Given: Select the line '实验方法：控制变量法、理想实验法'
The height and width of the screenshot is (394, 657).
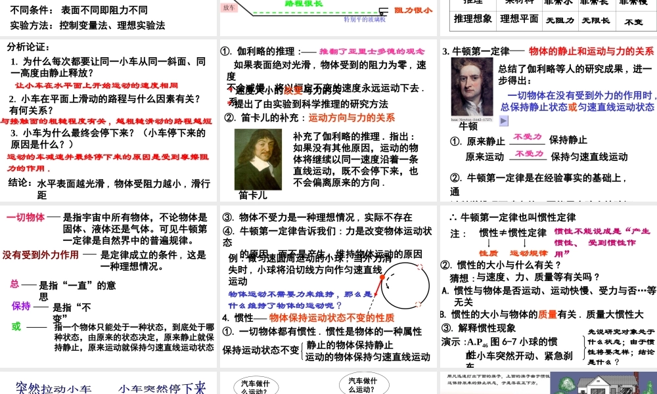Looking at the screenshot, I should (87, 25).
